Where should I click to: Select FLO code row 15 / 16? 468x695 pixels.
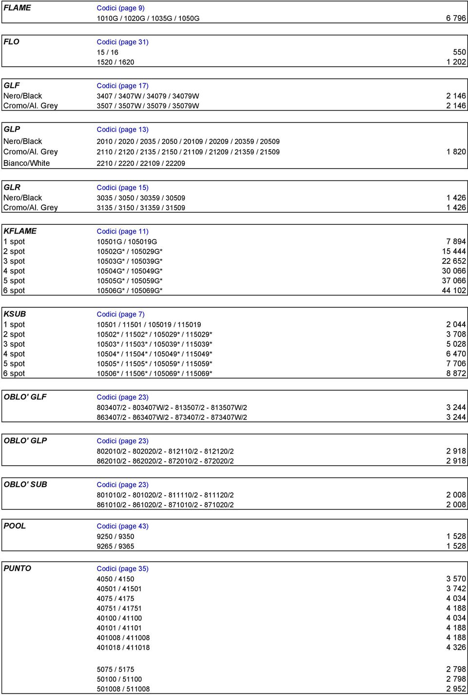(107, 53)
